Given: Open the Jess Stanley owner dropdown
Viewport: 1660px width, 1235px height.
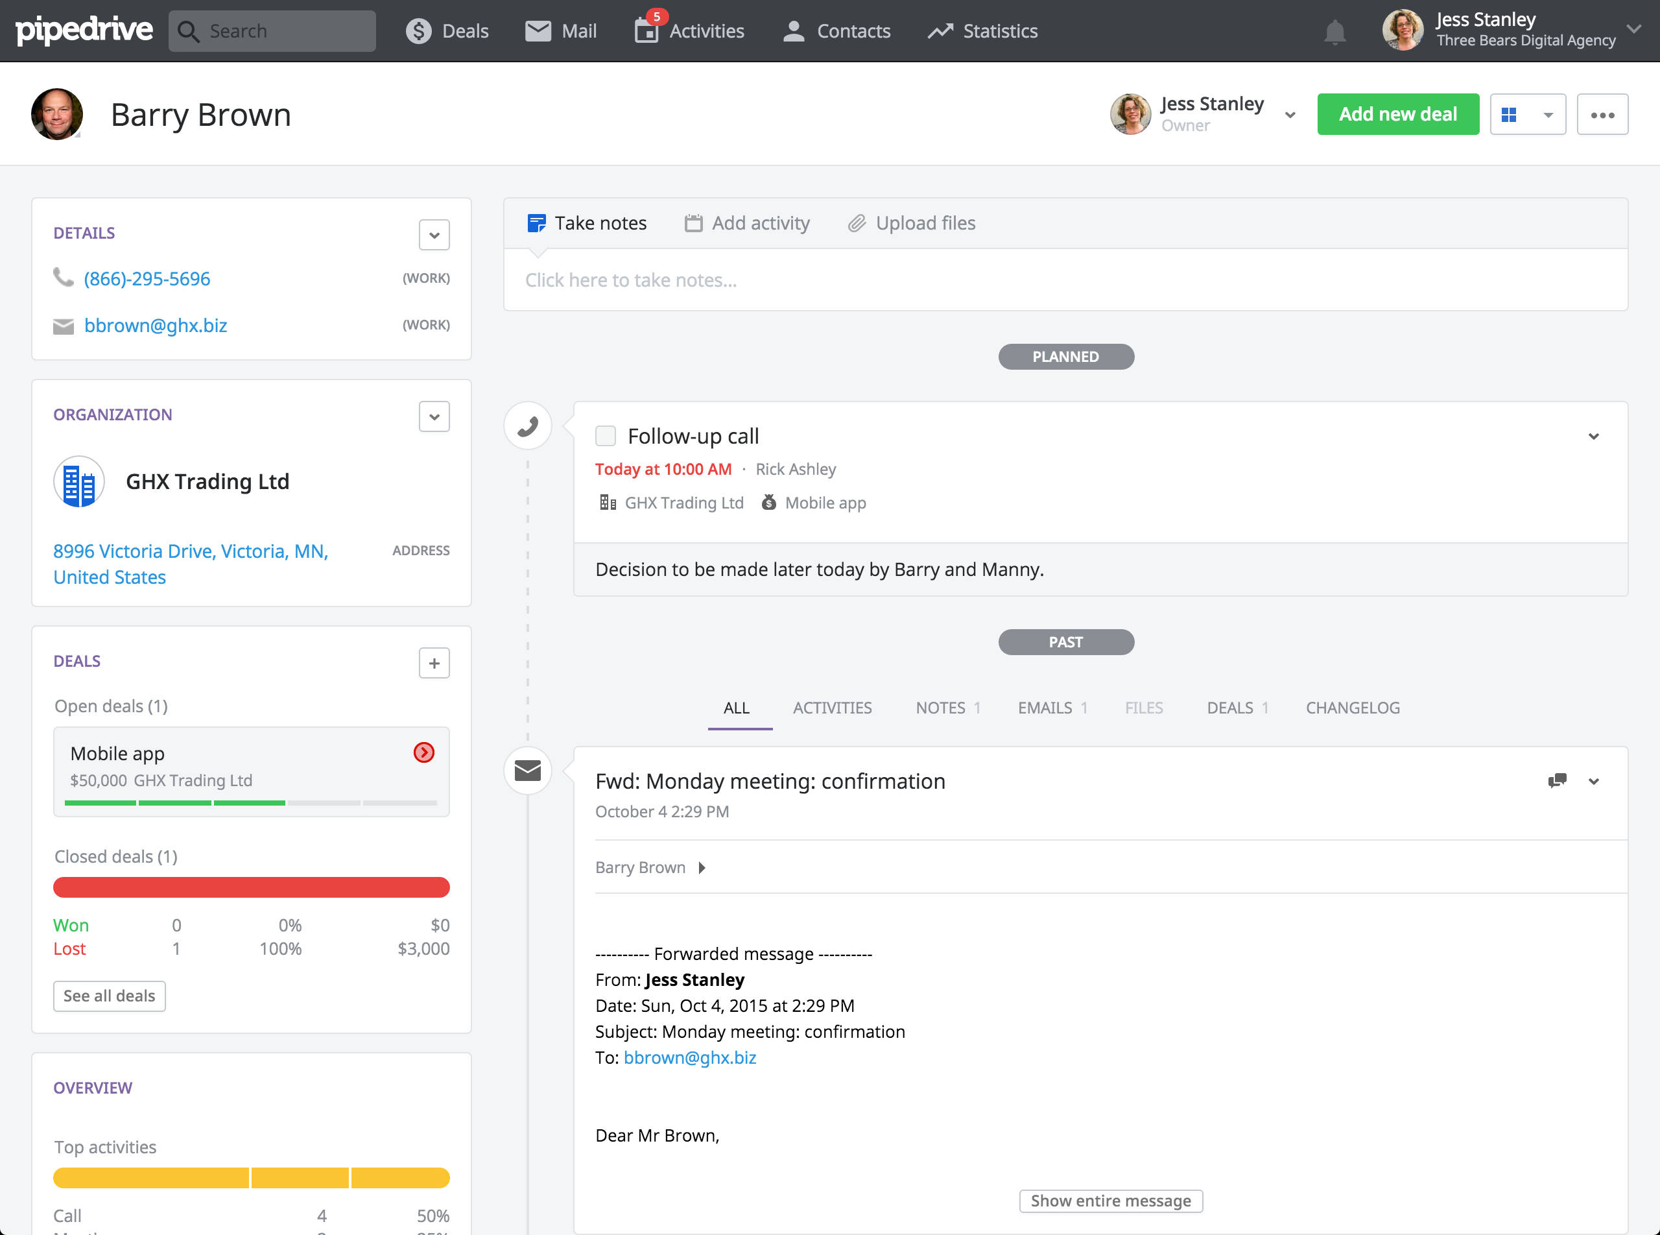Looking at the screenshot, I should (1289, 114).
